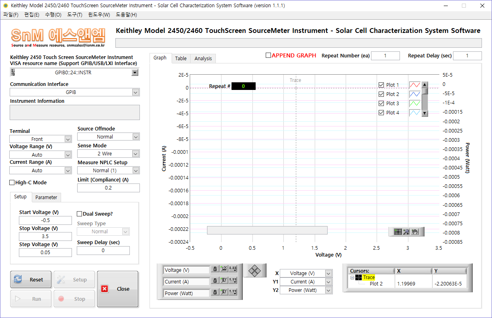Uncheck Plot 4 visibility
This screenshot has width=492, height=318.
click(x=381, y=112)
